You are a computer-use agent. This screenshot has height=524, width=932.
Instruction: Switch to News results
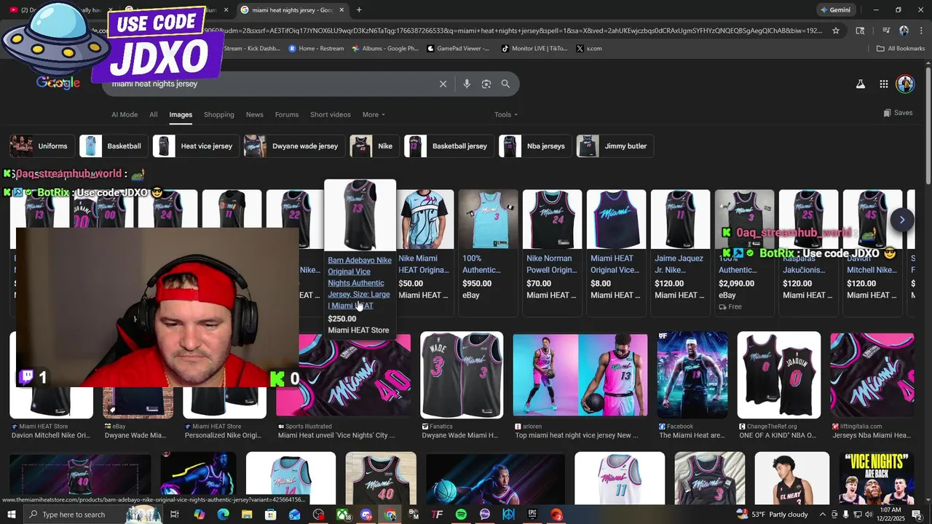[x=255, y=114]
